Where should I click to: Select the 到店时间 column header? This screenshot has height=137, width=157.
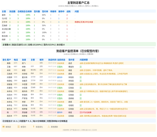(52, 60)
